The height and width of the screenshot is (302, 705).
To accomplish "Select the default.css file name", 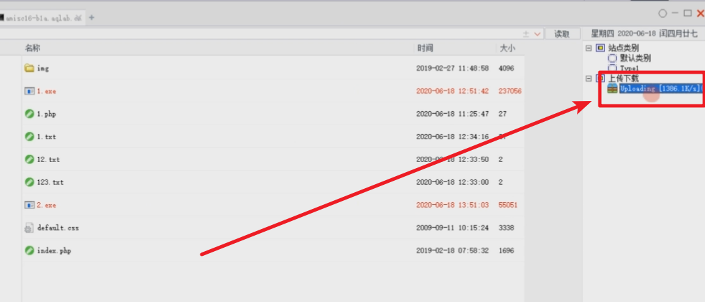I will point(58,228).
